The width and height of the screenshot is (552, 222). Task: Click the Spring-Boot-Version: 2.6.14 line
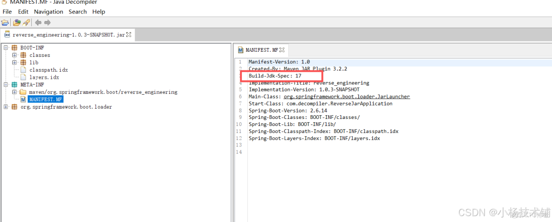(288, 110)
